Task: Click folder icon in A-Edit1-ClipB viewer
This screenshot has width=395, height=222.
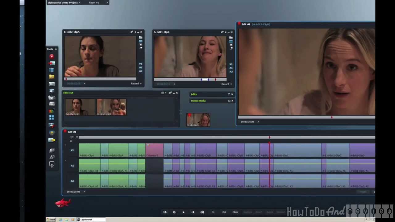Action: click(x=231, y=38)
